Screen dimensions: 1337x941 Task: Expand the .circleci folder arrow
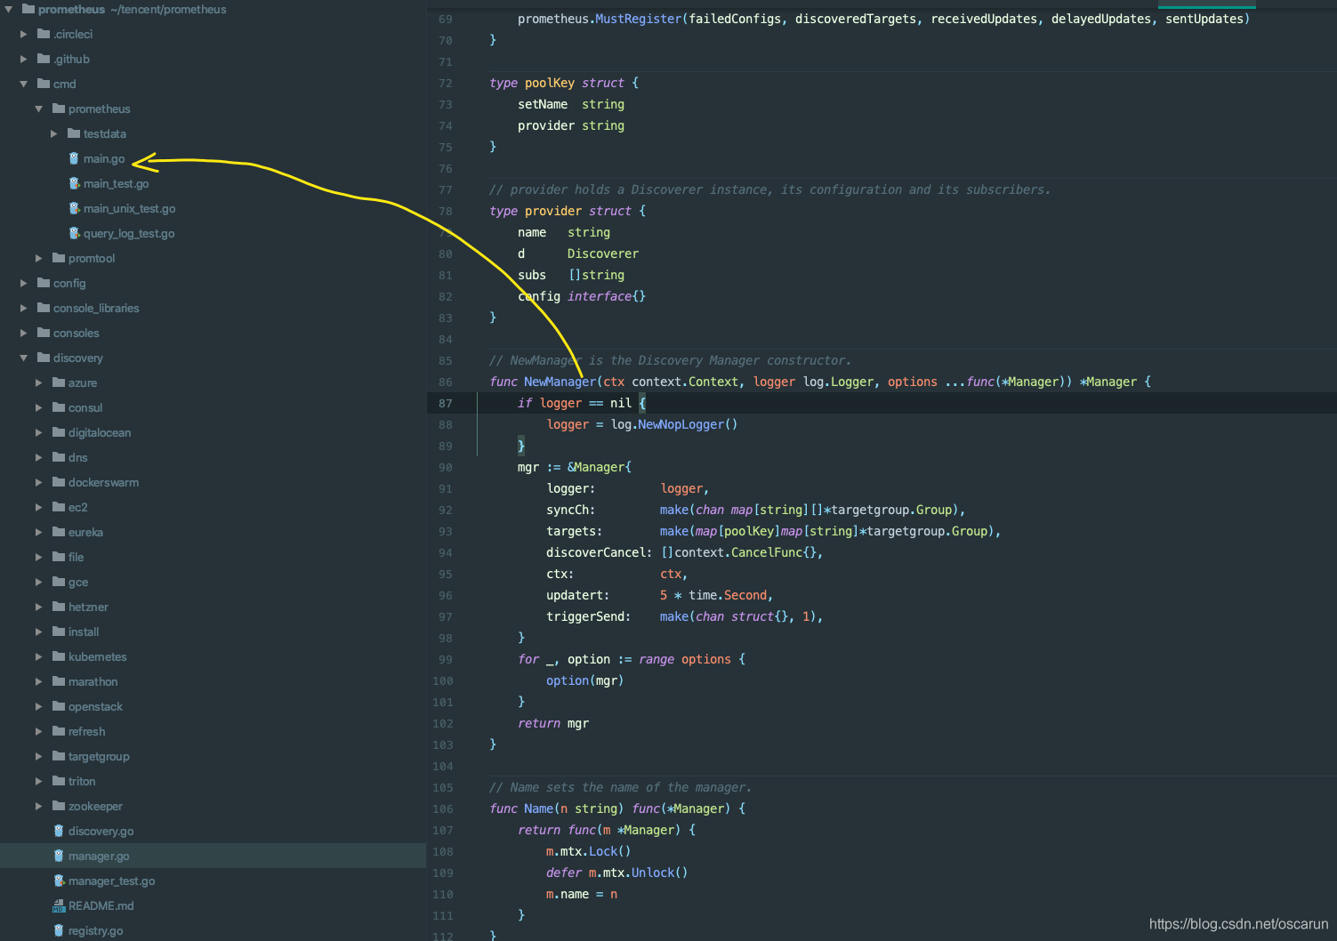click(x=24, y=34)
